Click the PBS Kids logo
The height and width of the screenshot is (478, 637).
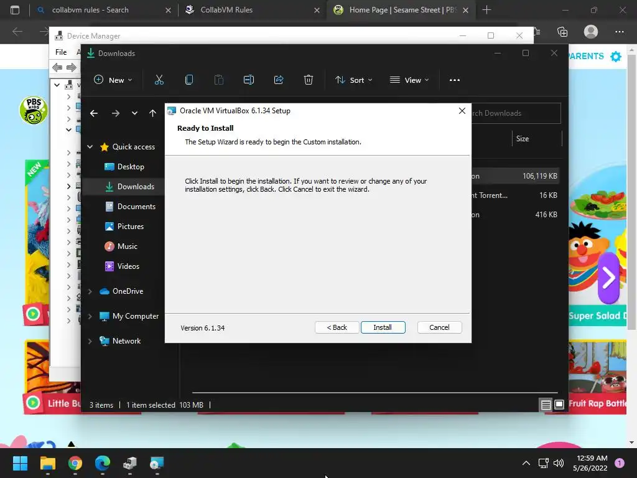pyautogui.click(x=34, y=111)
